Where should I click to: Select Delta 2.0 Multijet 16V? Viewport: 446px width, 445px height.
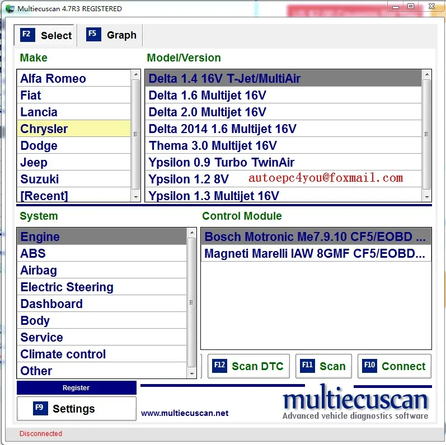click(x=283, y=112)
